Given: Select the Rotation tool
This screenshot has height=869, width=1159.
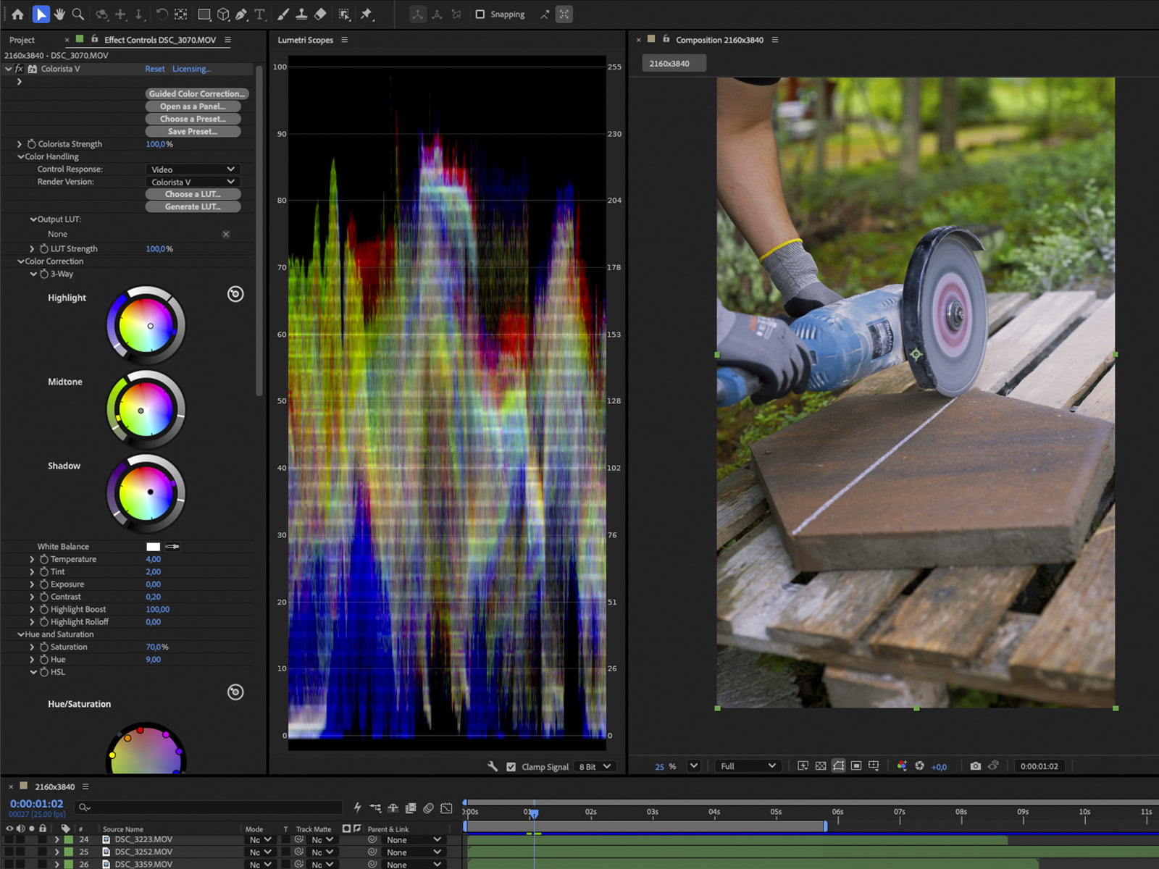Looking at the screenshot, I should [162, 14].
